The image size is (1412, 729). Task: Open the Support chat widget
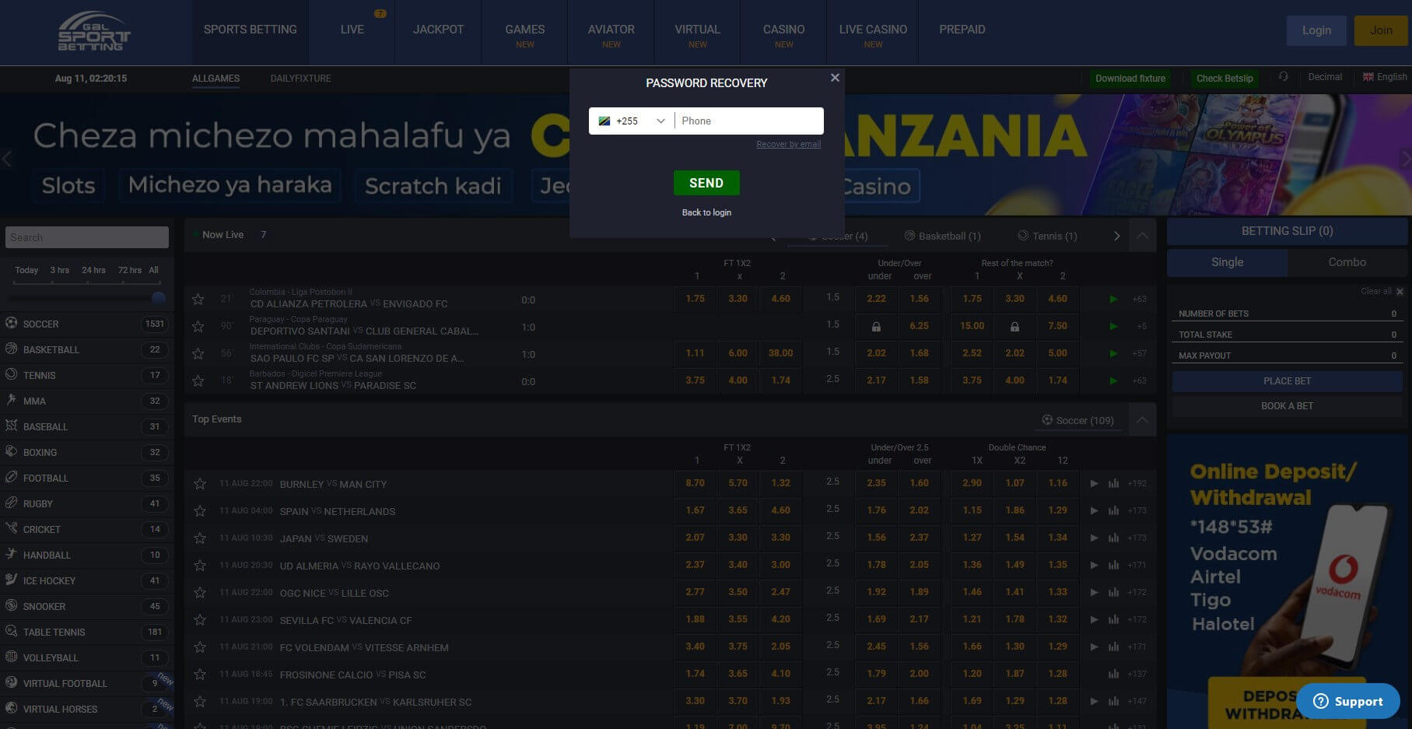[1347, 701]
